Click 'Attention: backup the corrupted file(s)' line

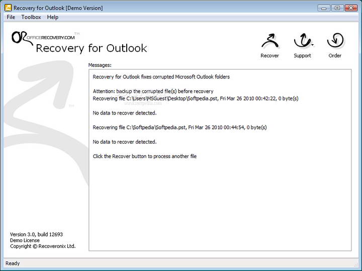[153, 91]
